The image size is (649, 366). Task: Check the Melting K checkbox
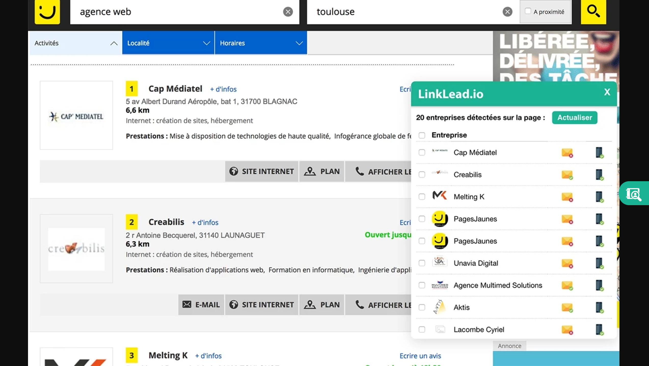(422, 197)
